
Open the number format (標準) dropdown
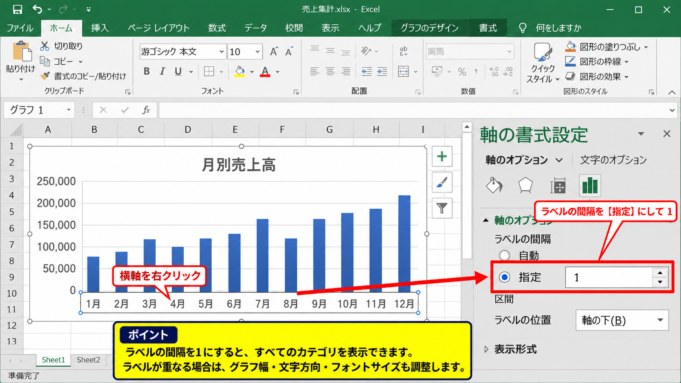coord(509,52)
